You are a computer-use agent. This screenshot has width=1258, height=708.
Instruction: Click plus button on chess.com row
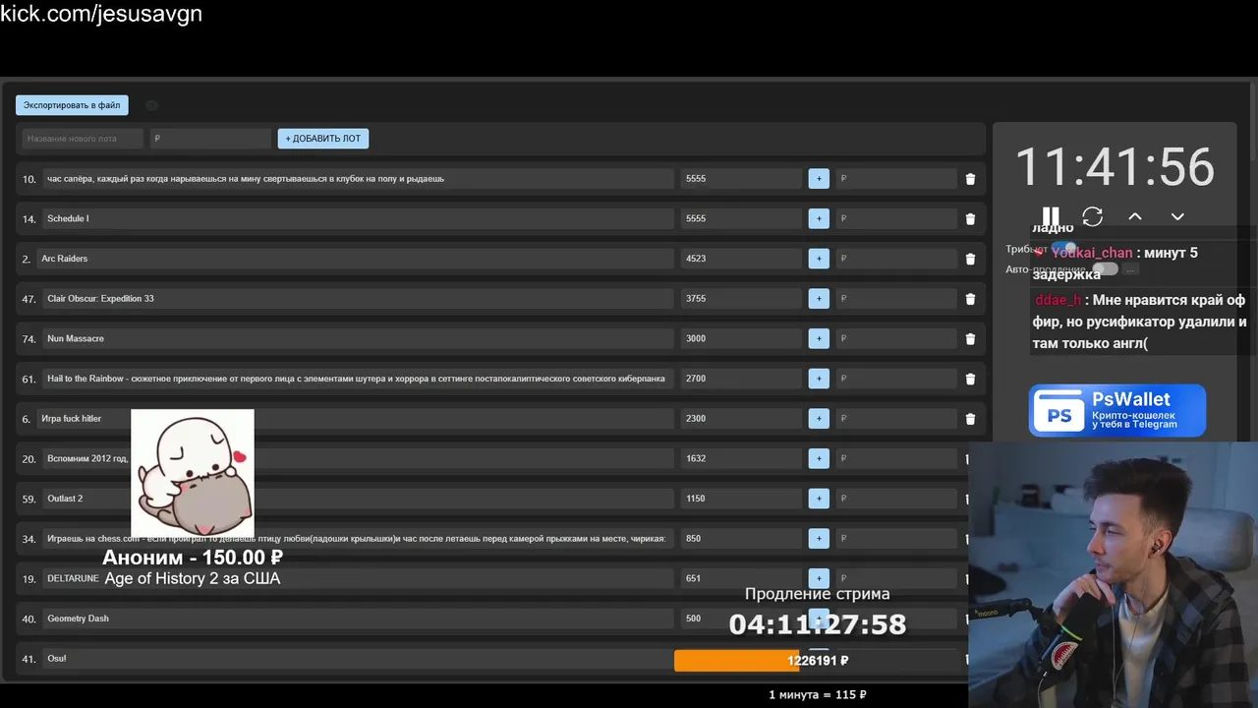tap(819, 538)
